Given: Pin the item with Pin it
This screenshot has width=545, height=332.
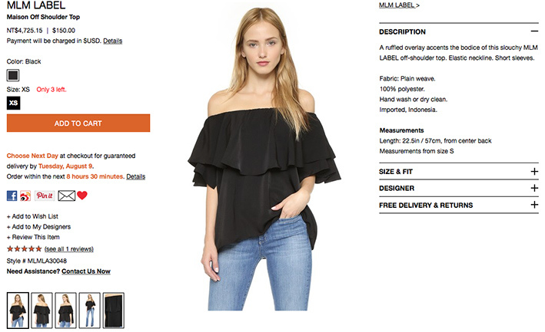Looking at the screenshot, I should point(45,196).
